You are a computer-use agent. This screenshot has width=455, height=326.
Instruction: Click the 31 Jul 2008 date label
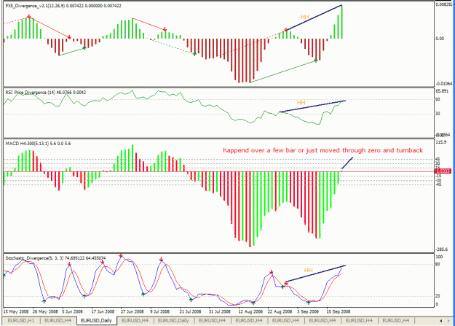point(219,311)
